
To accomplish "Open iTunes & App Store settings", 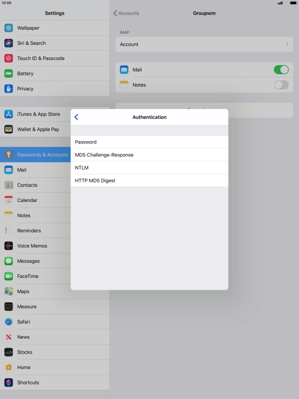I will click(38, 114).
